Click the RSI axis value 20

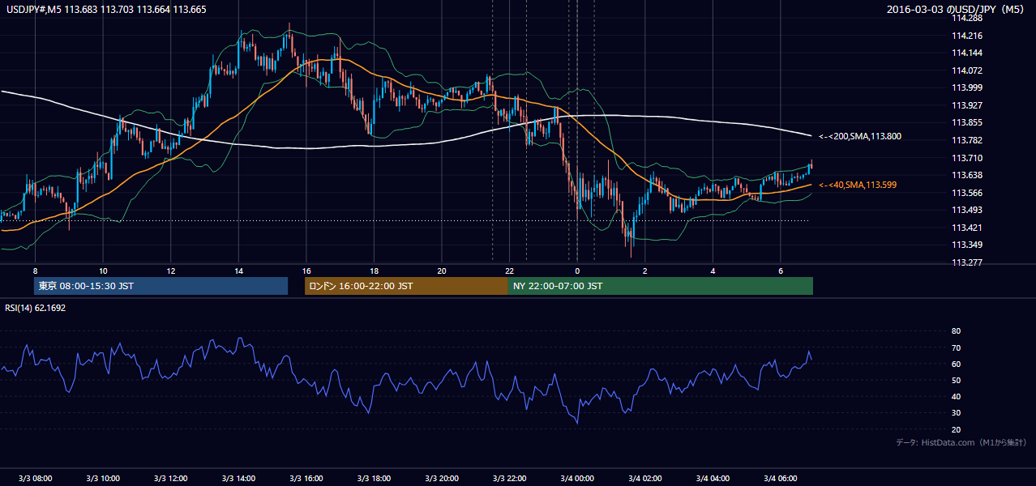click(956, 429)
